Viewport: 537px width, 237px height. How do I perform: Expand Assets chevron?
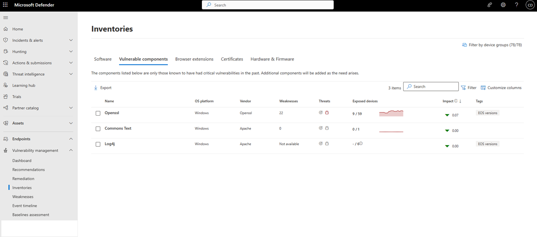pyautogui.click(x=71, y=123)
